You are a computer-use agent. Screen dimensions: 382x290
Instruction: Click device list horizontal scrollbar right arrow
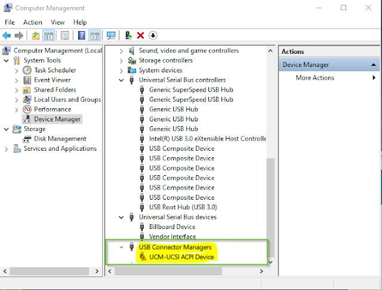click(x=261, y=271)
